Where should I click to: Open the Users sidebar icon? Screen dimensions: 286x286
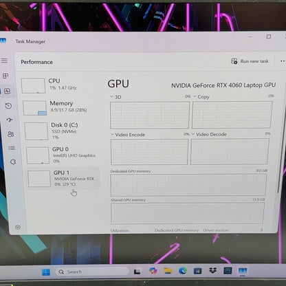click(x=11, y=134)
